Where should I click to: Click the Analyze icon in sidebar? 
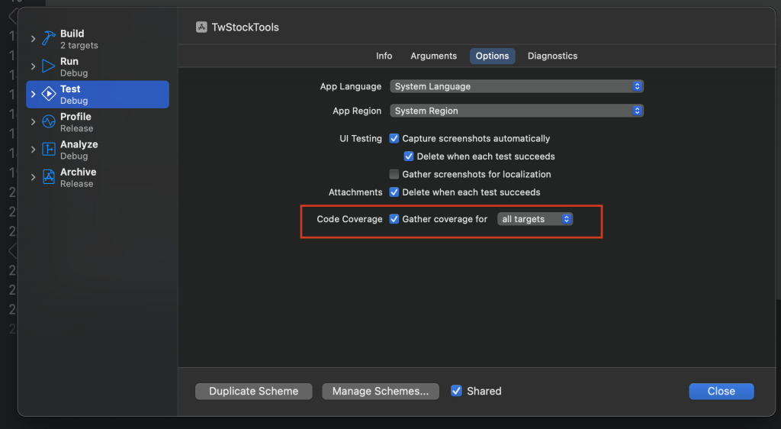pos(49,150)
